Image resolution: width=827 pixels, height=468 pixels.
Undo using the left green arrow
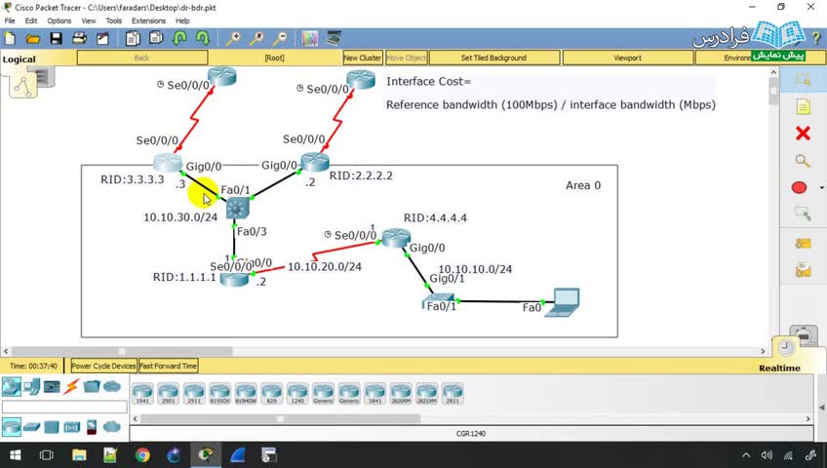tap(179, 38)
